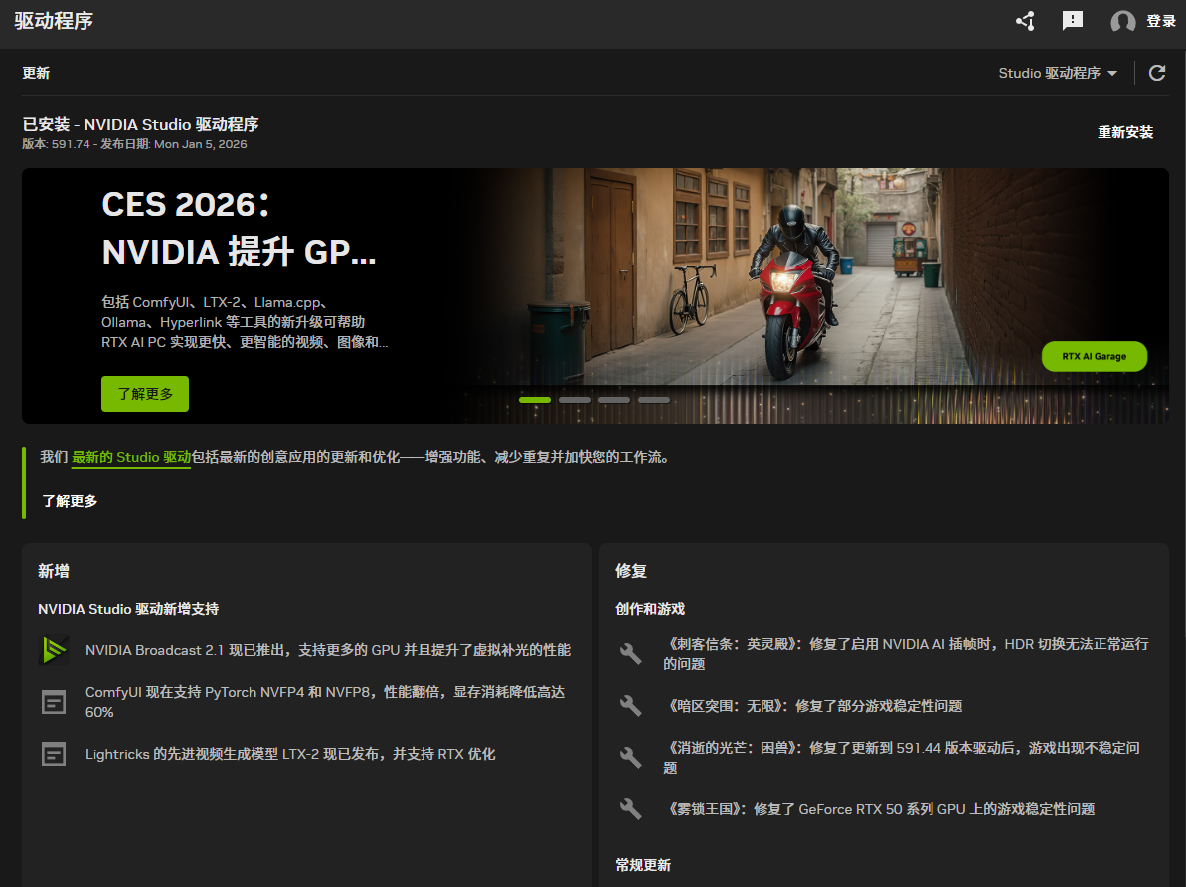Click the wrench icon beside 刺客信条：英灵殿
1186x887 pixels.
pos(631,653)
